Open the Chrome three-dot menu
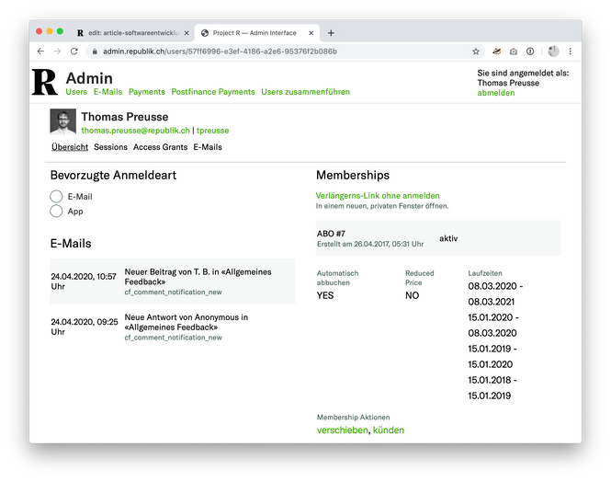Screen dimensions: 611x482 click(571, 52)
